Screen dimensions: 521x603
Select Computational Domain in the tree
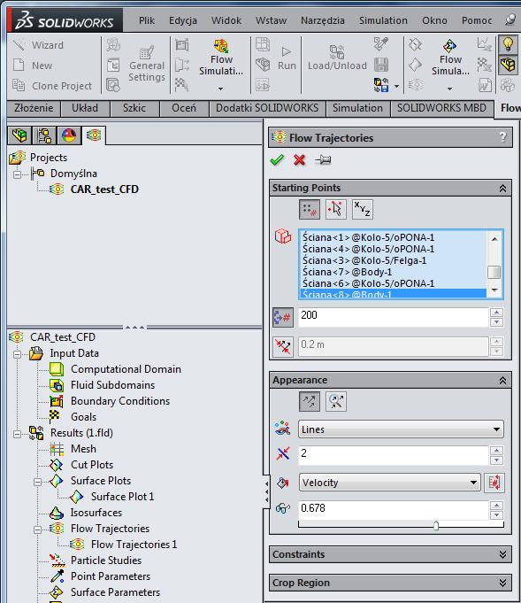(x=126, y=369)
